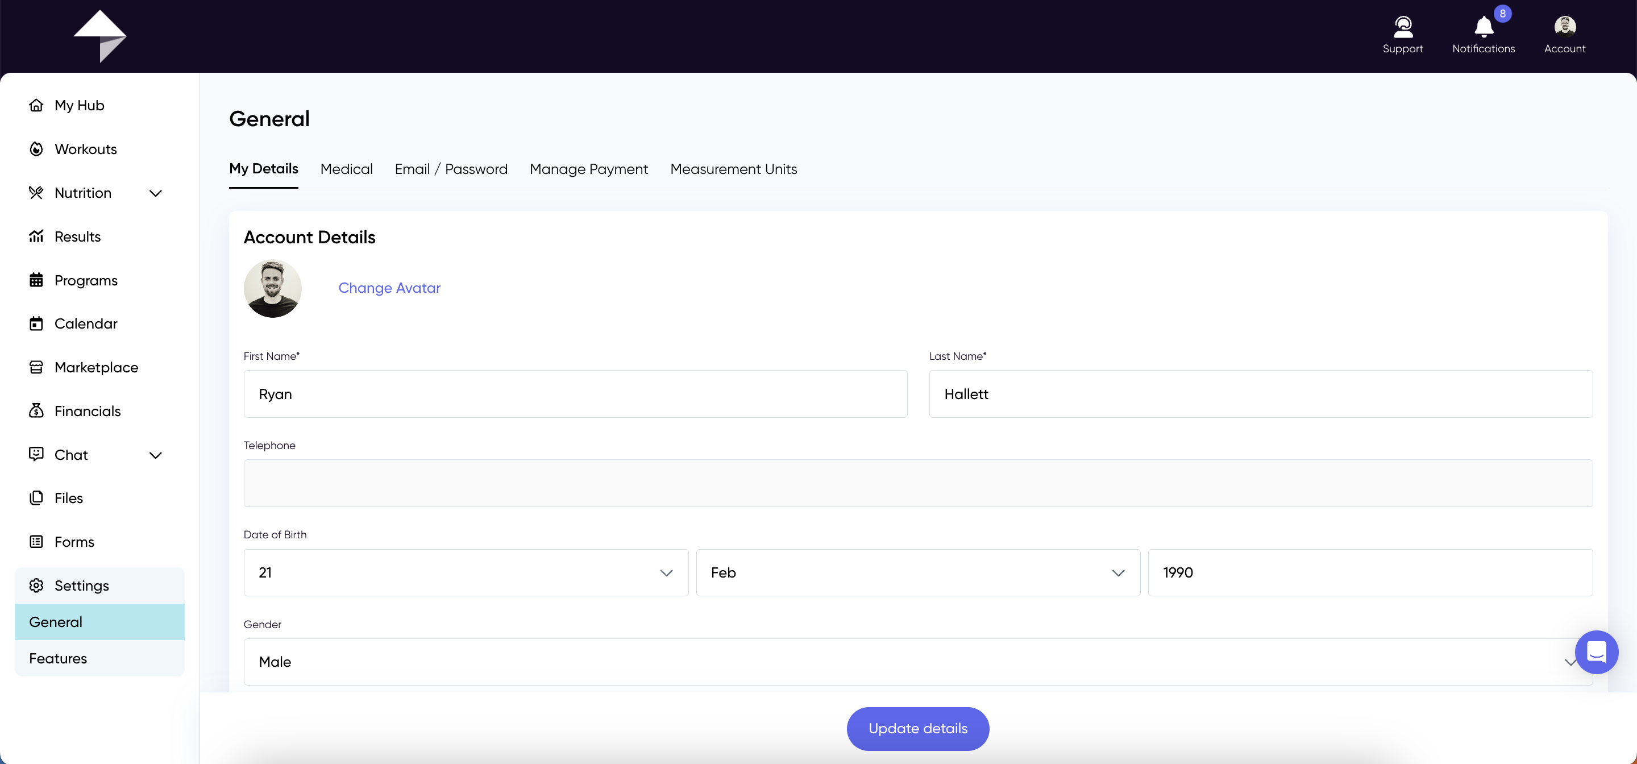Viewport: 1637px width, 764px height.
Task: Expand the Nutrition submenu chevron
Action: tap(156, 193)
